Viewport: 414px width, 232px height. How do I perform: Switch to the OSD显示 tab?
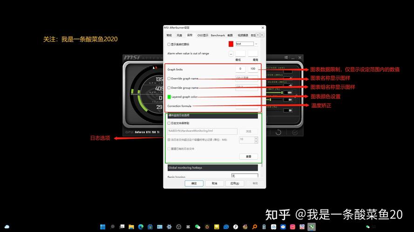point(203,35)
